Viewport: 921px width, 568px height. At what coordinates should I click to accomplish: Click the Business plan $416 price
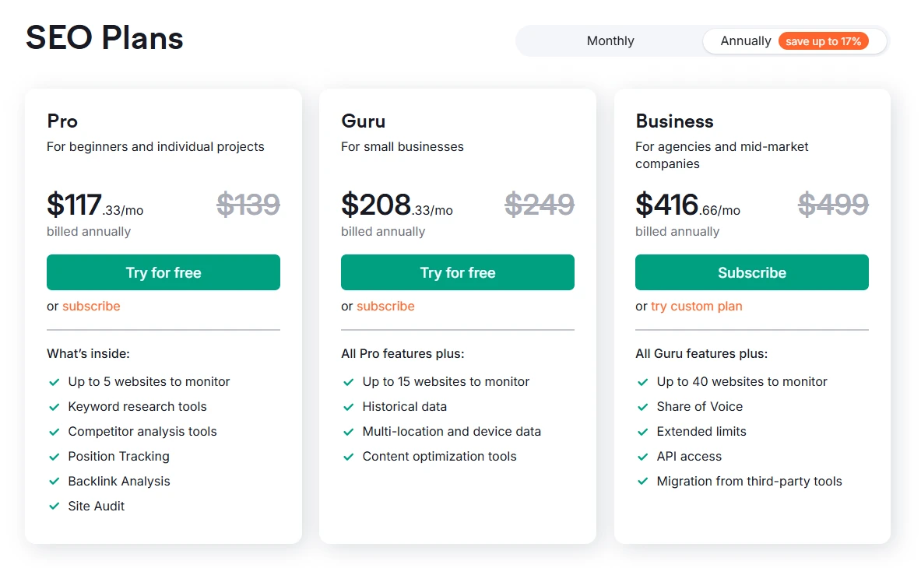(x=667, y=205)
